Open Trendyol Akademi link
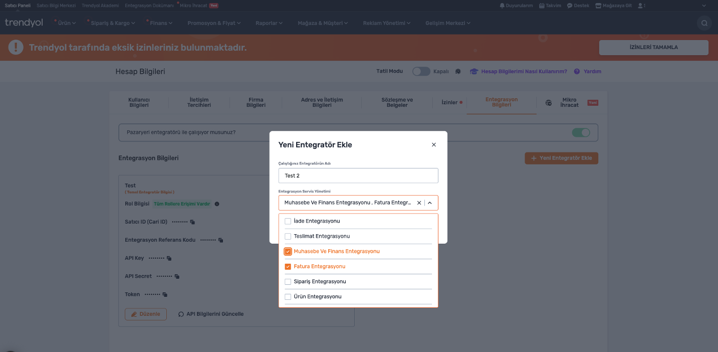The image size is (718, 352). [x=100, y=6]
